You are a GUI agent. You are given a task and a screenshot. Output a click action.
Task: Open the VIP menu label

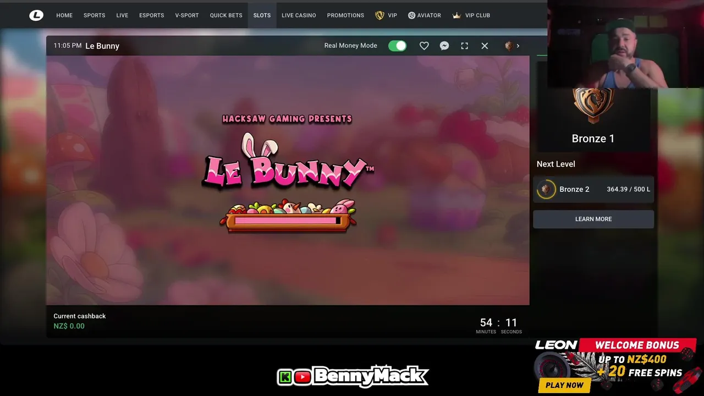392,15
